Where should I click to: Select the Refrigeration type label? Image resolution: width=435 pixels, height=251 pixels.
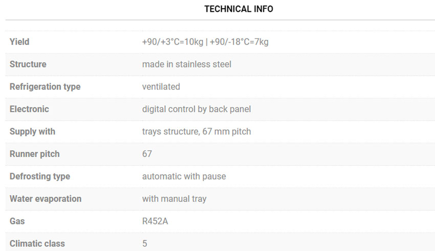coord(45,87)
